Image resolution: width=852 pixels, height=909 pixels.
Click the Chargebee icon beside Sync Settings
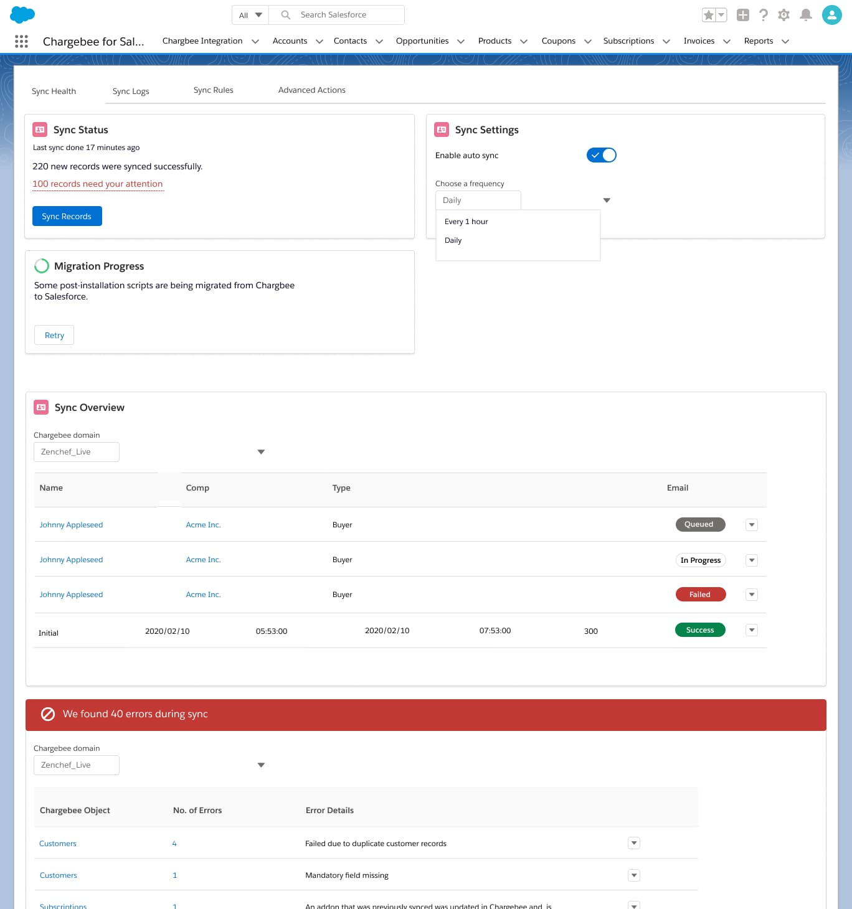(x=442, y=129)
